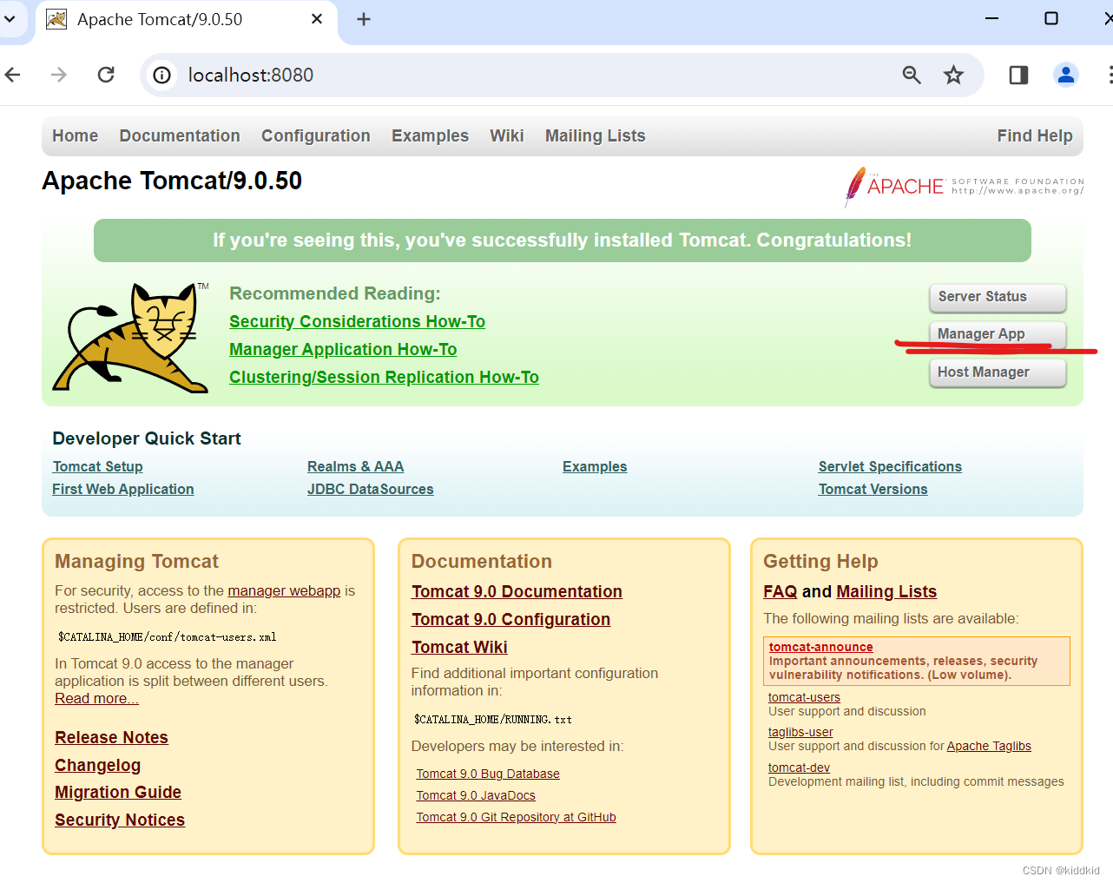
Task: Open the tomcat-dev mailing list link
Action: point(799,768)
